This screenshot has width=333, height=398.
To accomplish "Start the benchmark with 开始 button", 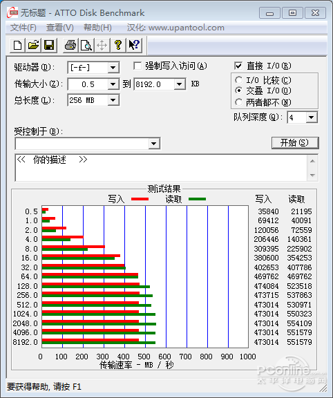I will click(295, 143).
